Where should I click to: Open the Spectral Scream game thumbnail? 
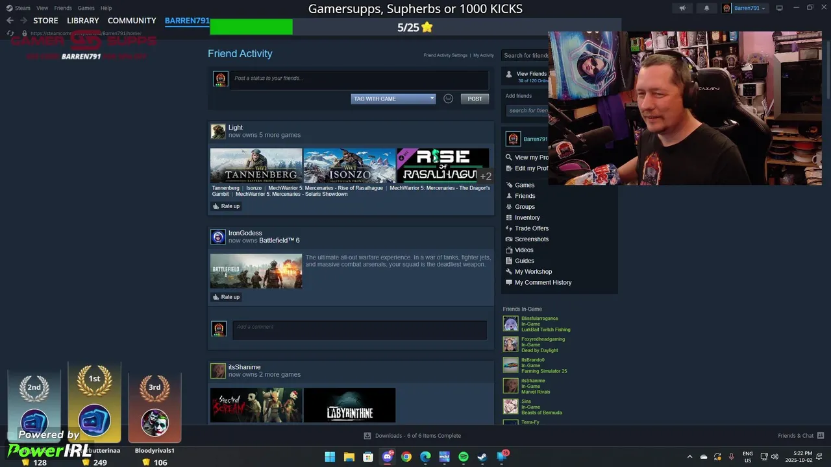pos(256,405)
